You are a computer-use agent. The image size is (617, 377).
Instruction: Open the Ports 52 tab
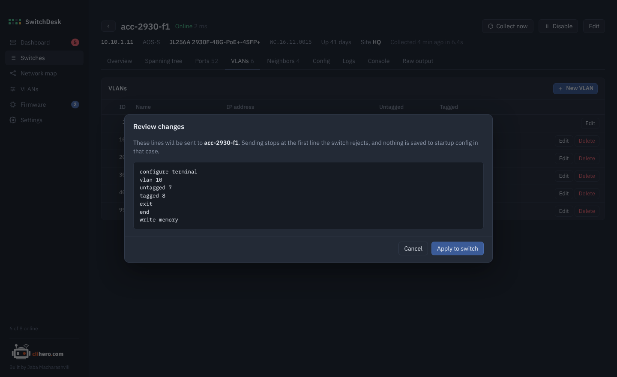point(207,61)
